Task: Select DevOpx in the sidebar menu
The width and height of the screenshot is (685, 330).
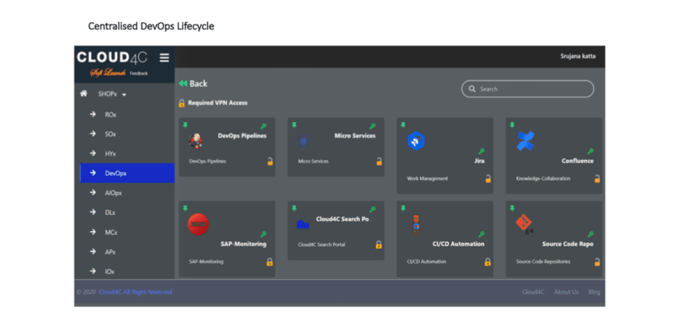Action: (115, 173)
